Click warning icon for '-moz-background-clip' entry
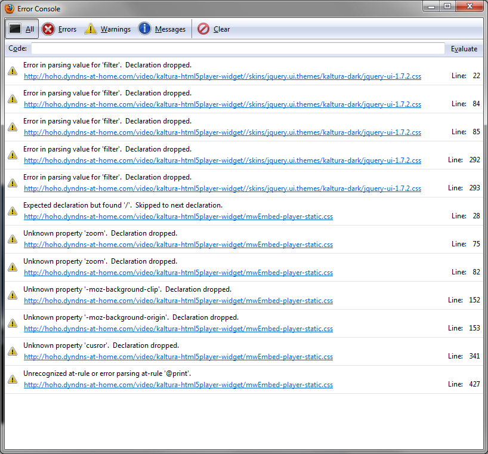 (13, 295)
